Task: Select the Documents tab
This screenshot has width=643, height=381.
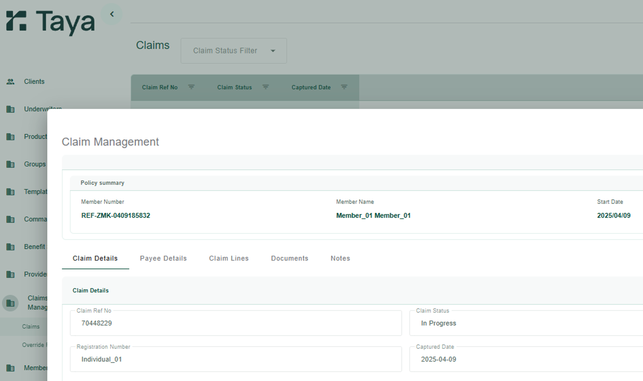Action: 289,258
